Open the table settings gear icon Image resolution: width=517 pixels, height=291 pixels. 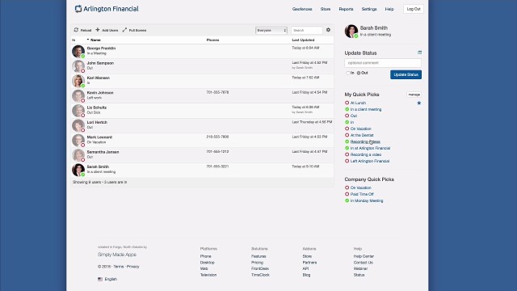tap(328, 30)
